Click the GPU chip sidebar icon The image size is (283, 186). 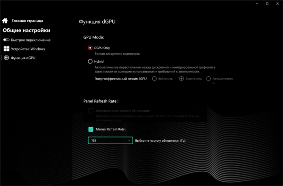(x=7, y=57)
